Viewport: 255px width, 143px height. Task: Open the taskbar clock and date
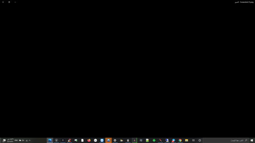[10, 140]
